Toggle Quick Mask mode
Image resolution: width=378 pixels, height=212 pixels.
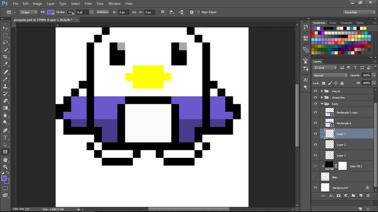coord(5,188)
